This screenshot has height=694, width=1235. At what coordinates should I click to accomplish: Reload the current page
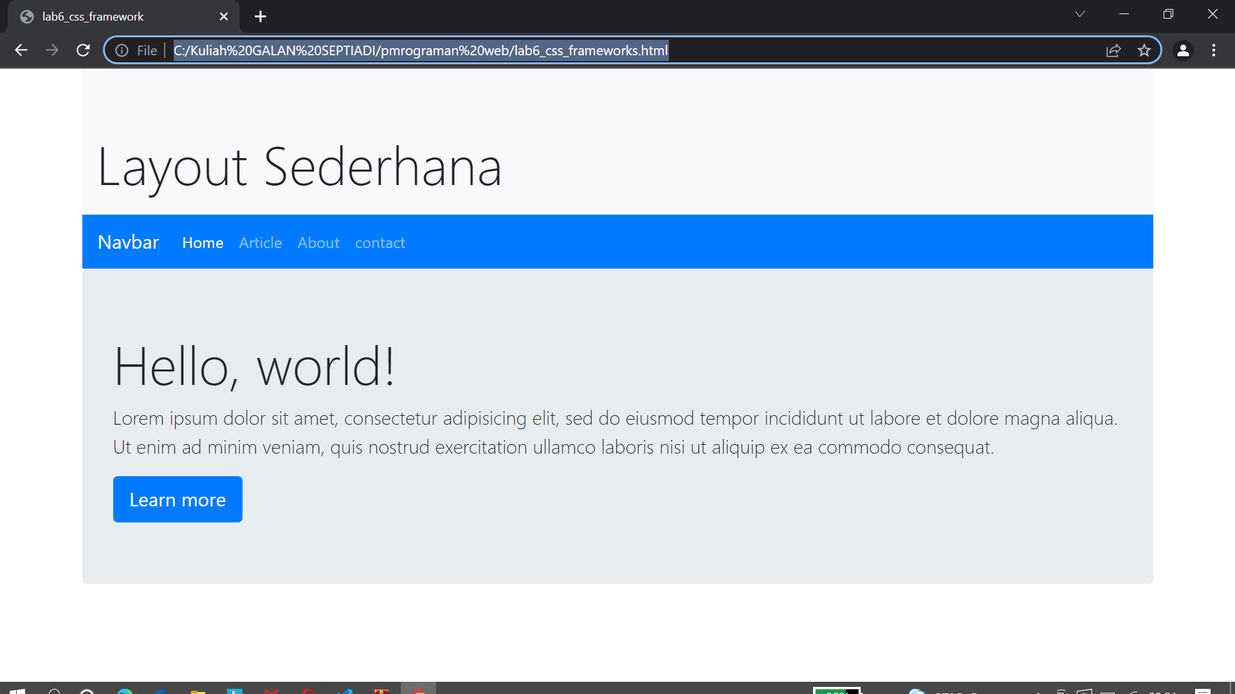coord(83,50)
